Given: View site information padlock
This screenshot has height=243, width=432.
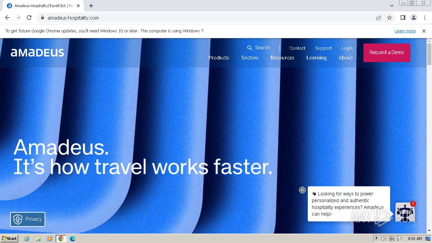Looking at the screenshot, I should pyautogui.click(x=43, y=18).
